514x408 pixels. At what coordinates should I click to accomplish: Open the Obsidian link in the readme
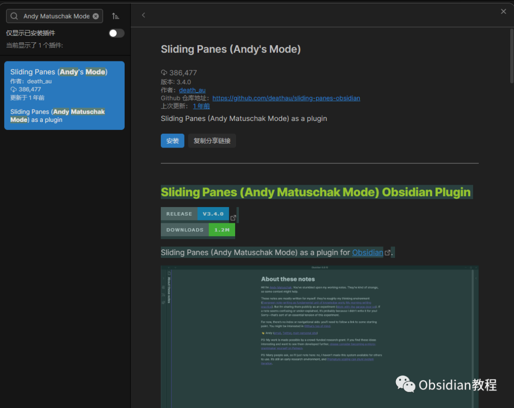367,252
